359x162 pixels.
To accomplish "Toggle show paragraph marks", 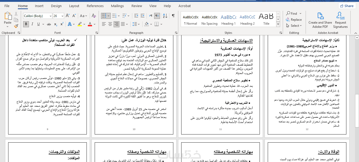I will 173,16.
